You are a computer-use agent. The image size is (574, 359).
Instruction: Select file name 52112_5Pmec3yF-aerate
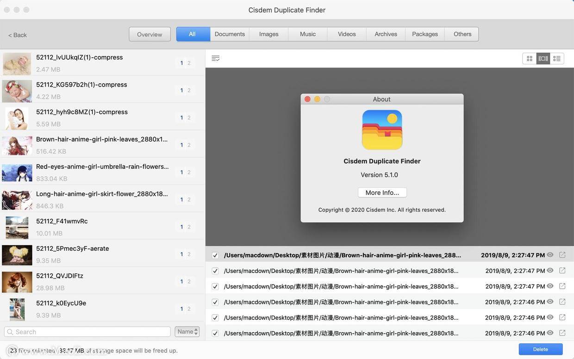(73, 248)
